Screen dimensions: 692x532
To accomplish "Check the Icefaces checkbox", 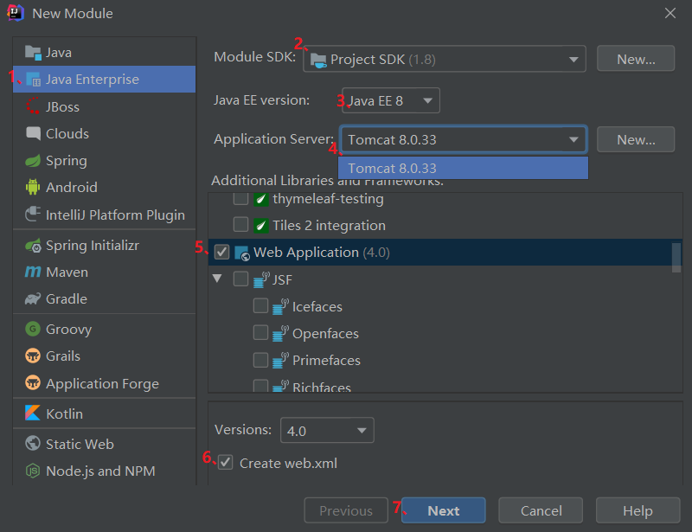I will click(x=260, y=305).
